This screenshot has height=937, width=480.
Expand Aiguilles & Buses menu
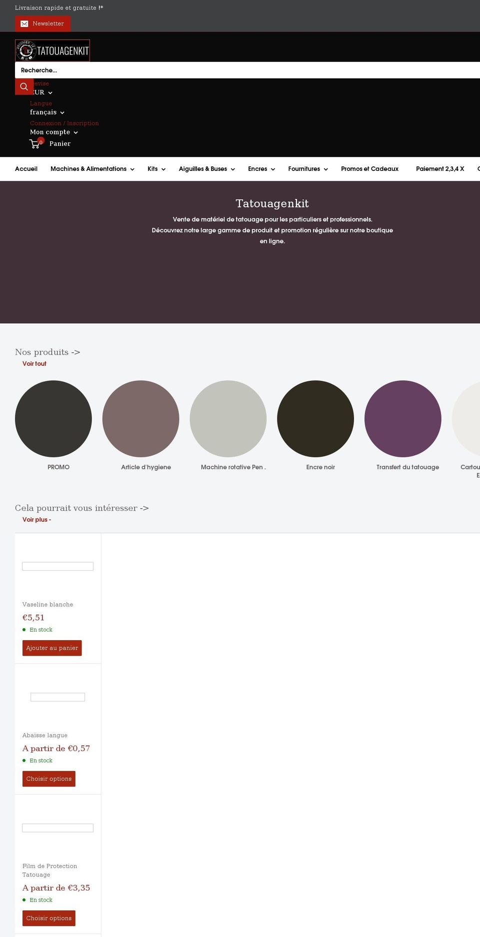click(x=207, y=169)
